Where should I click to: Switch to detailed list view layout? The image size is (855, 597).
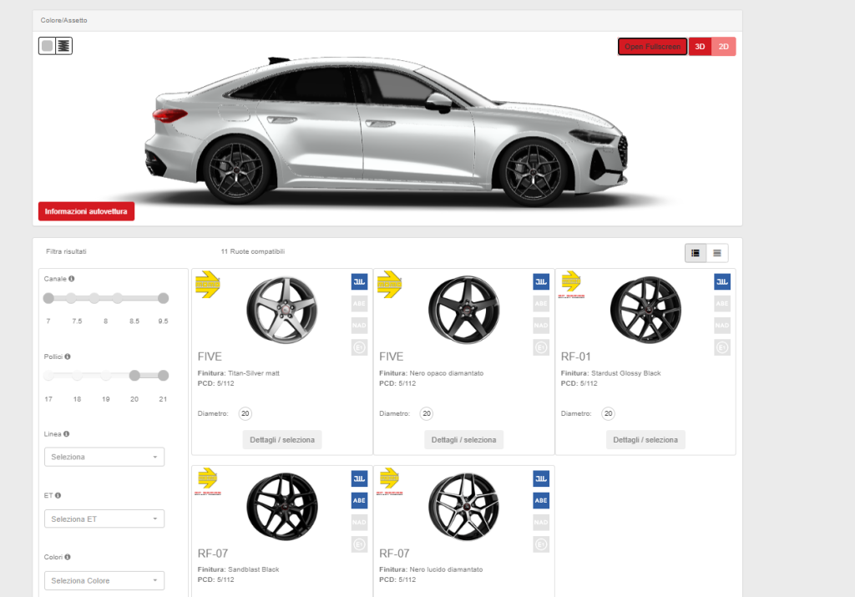click(x=696, y=253)
